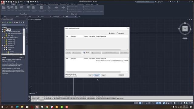Expand Quick Access Toolbar customize dropdown

pyautogui.click(x=40, y=2)
